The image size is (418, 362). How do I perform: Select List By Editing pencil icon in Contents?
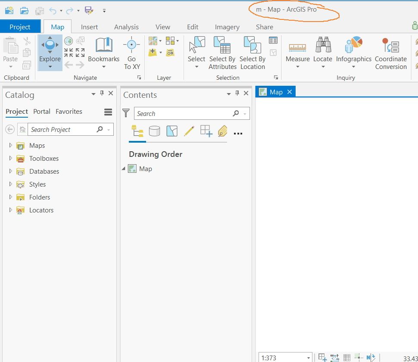pyautogui.click(x=189, y=131)
